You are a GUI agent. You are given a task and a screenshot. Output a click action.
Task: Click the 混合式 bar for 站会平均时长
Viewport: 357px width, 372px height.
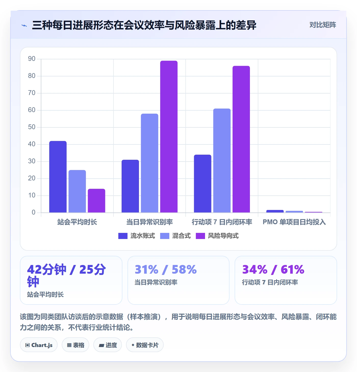[77, 191]
